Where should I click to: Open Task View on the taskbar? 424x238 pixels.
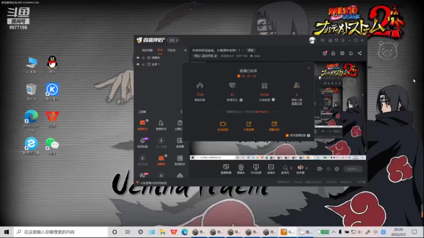[128, 232]
